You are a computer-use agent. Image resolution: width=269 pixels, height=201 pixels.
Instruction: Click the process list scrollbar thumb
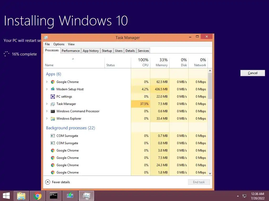[x=210, y=86]
